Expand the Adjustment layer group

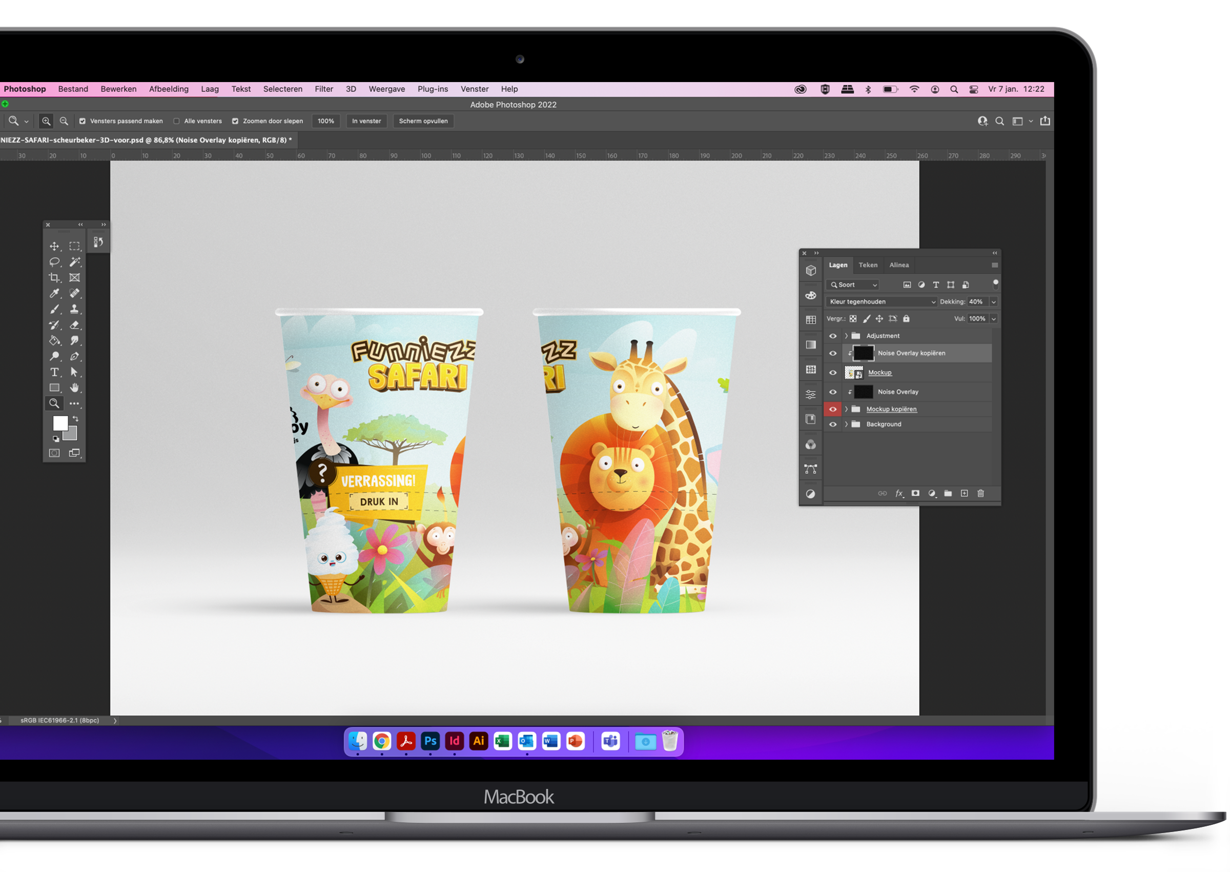click(x=846, y=336)
